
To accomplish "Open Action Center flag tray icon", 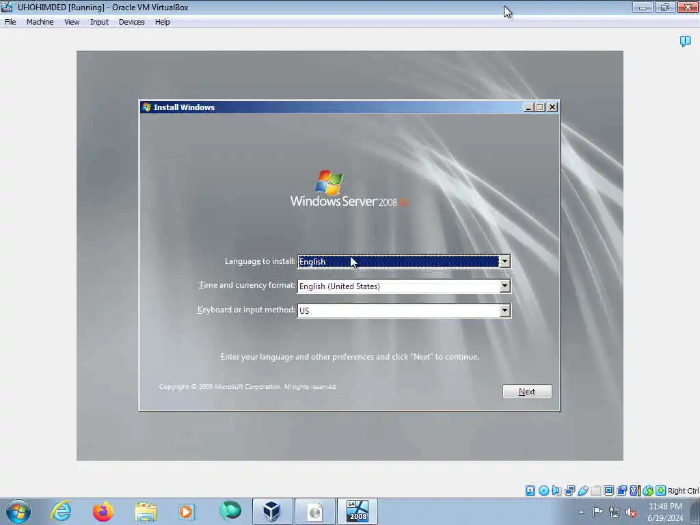I will [597, 511].
